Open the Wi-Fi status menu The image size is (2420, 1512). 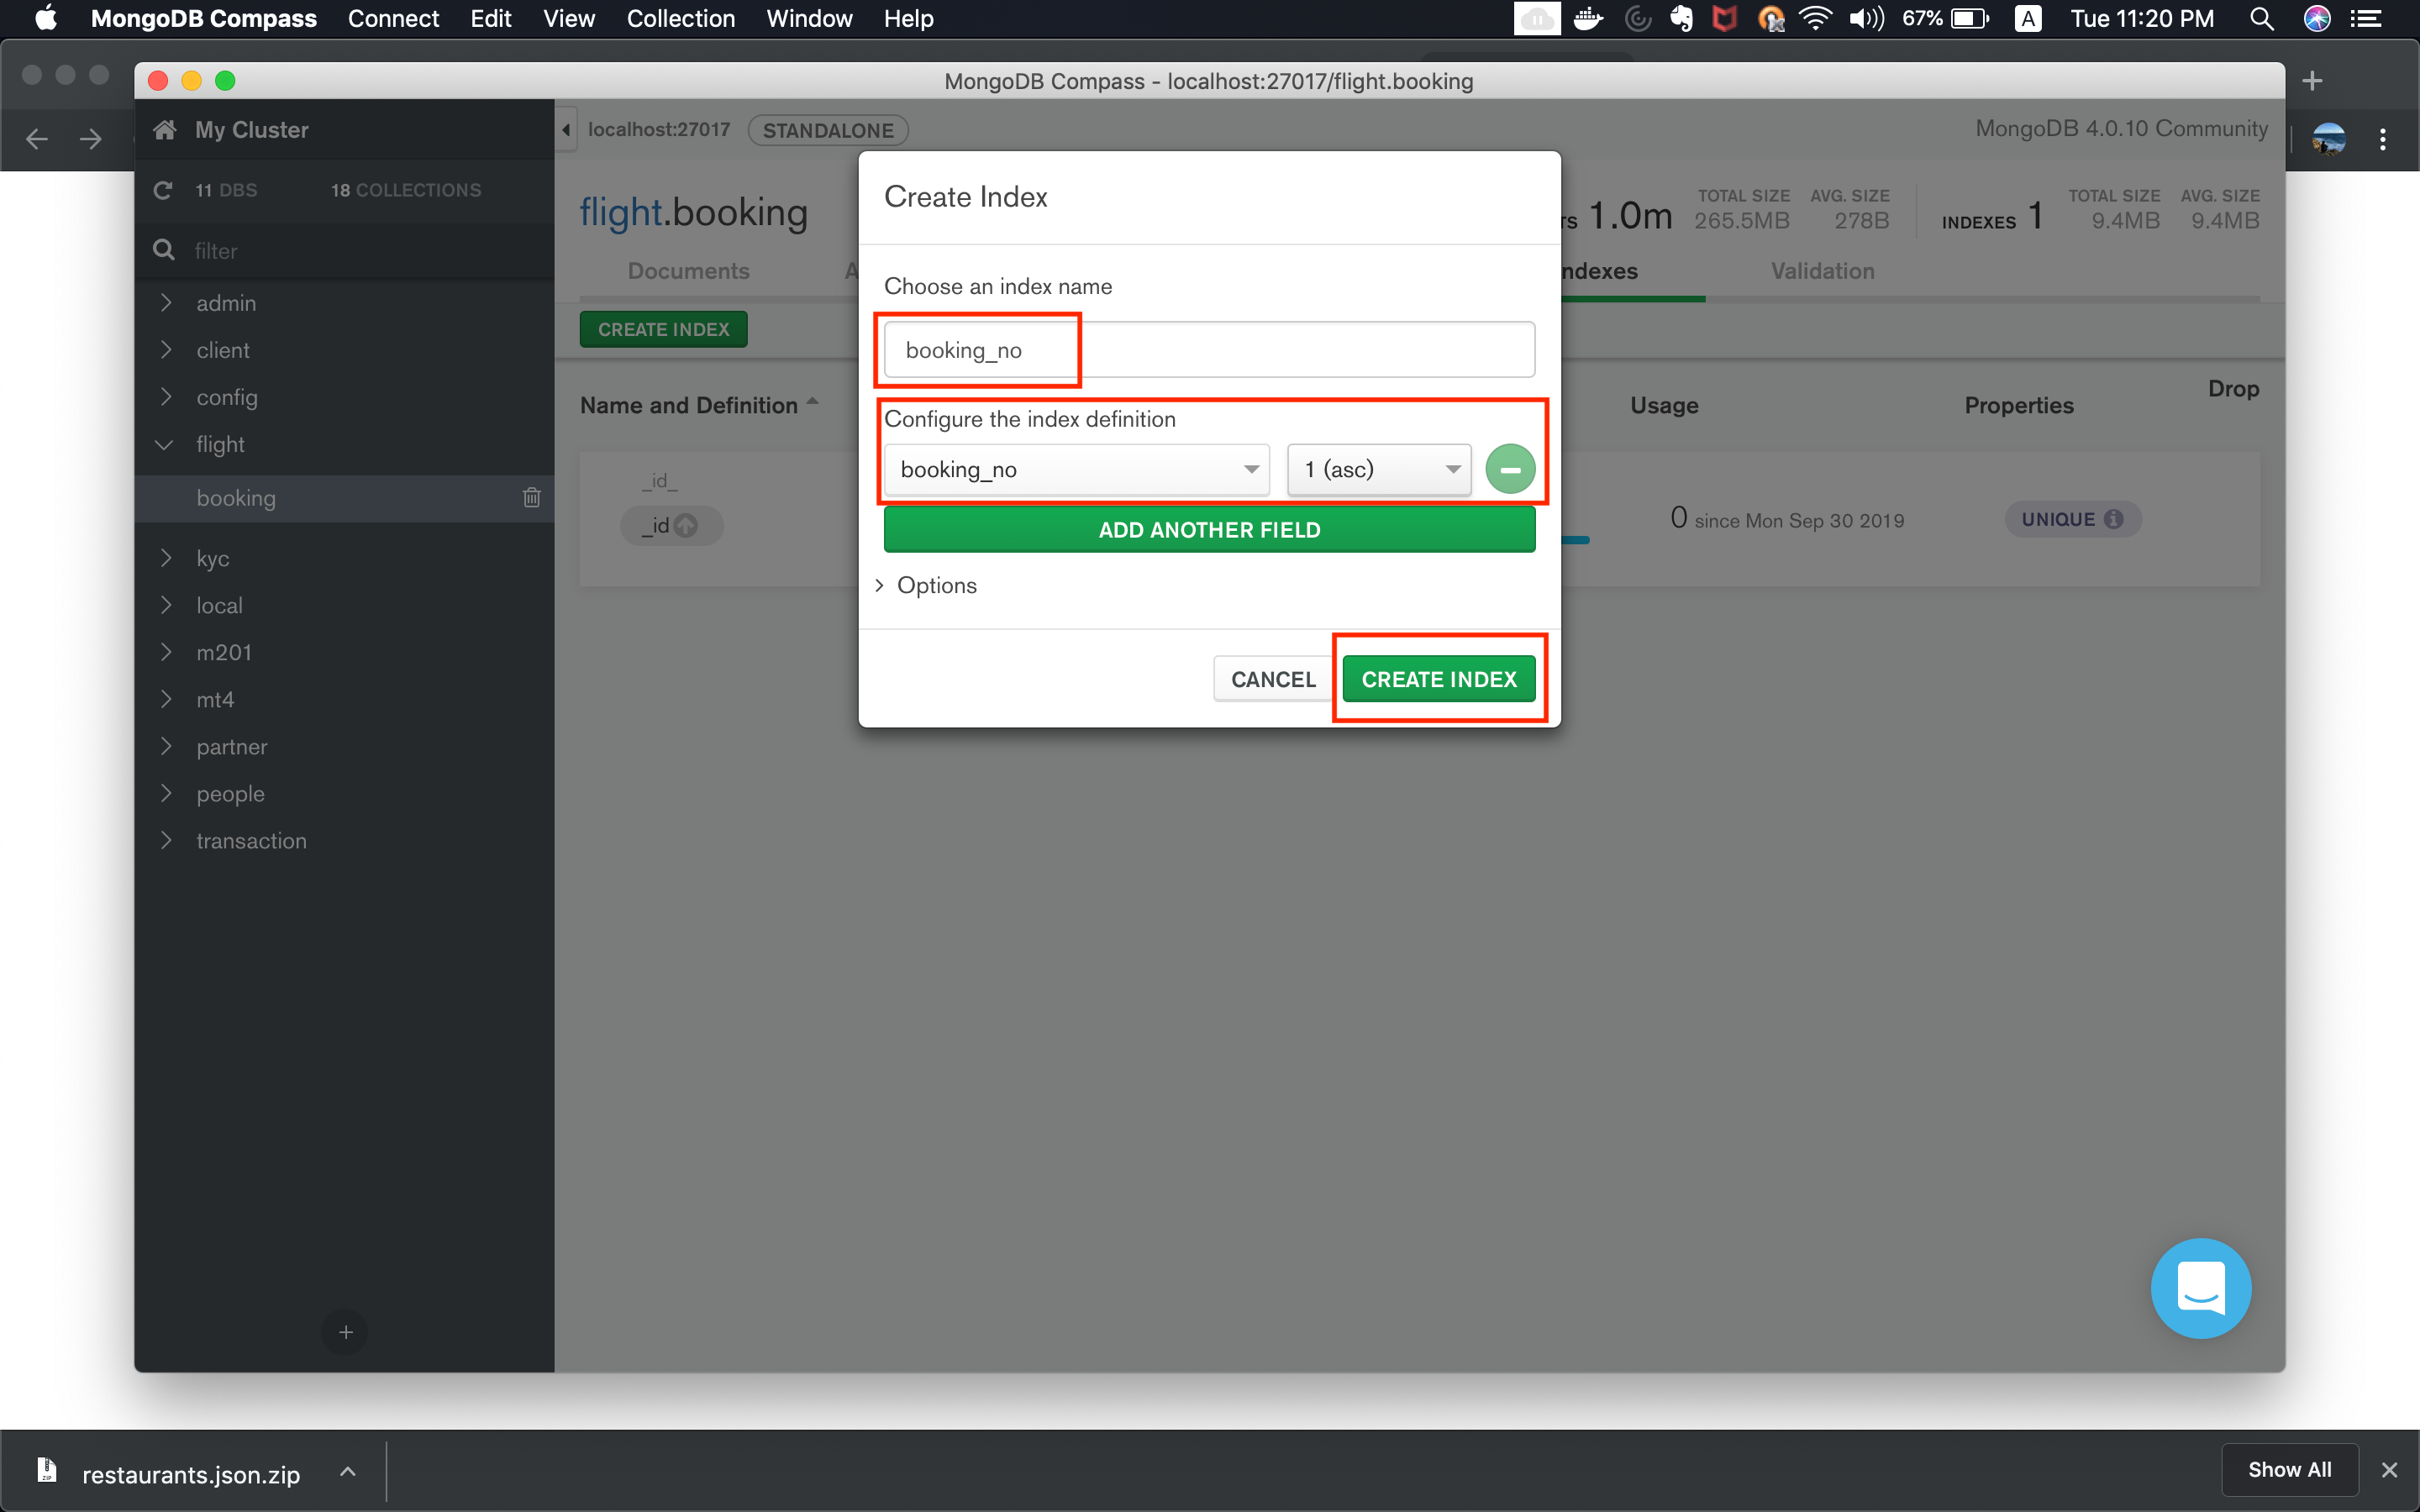tap(1816, 18)
